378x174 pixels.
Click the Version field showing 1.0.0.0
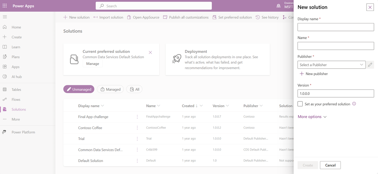click(x=336, y=93)
